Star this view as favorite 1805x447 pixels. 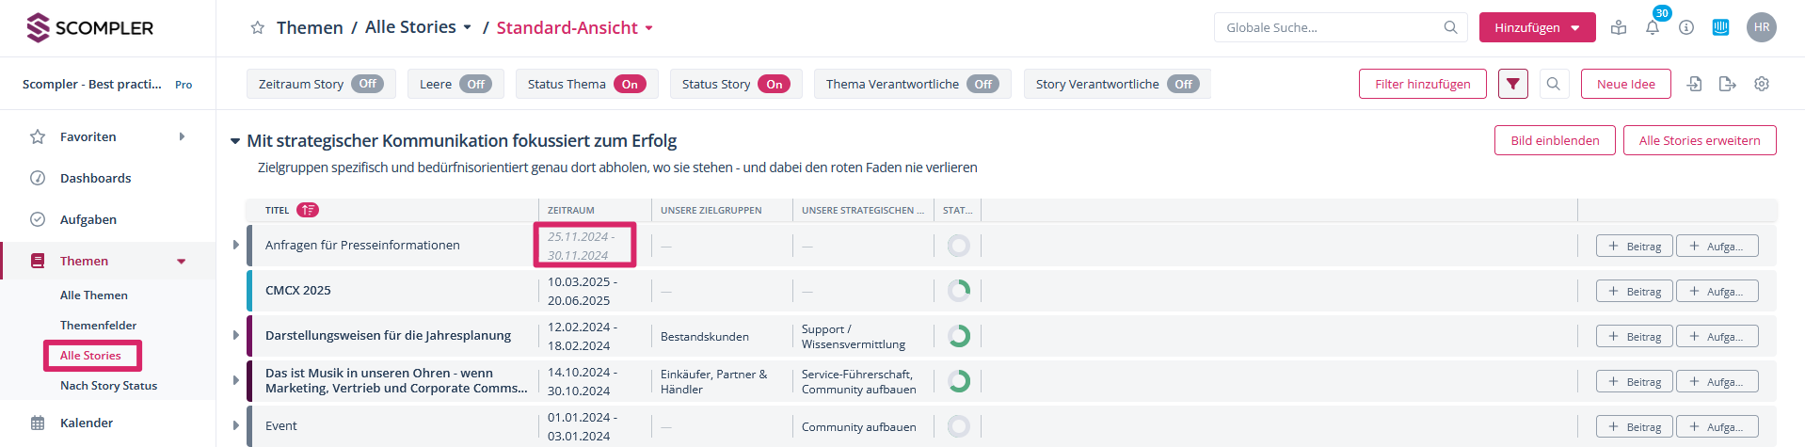(257, 28)
